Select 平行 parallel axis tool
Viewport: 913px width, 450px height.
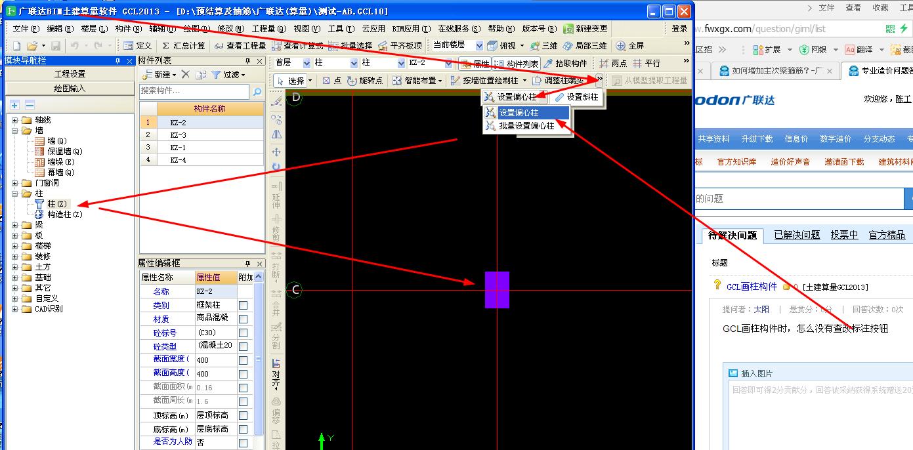point(647,64)
